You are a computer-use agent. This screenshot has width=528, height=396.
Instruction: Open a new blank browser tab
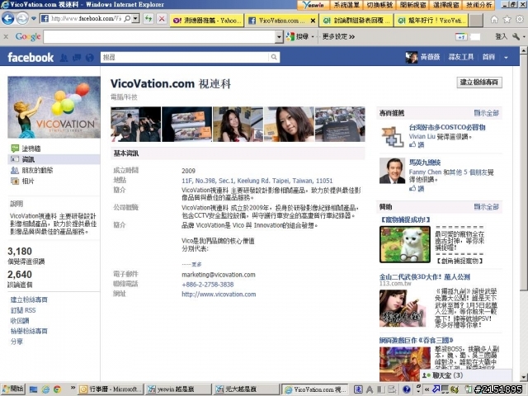(476, 21)
